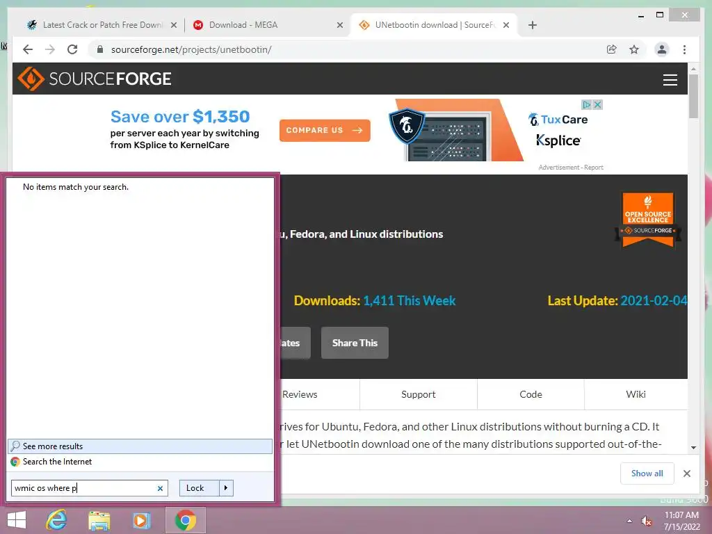Click the Open Source Excellence badge
Screen dimensions: 712x534
(x=648, y=220)
